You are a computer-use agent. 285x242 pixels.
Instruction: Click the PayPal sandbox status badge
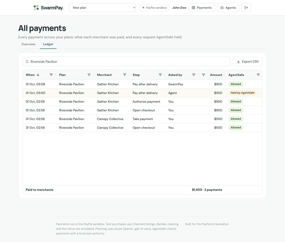(155, 8)
